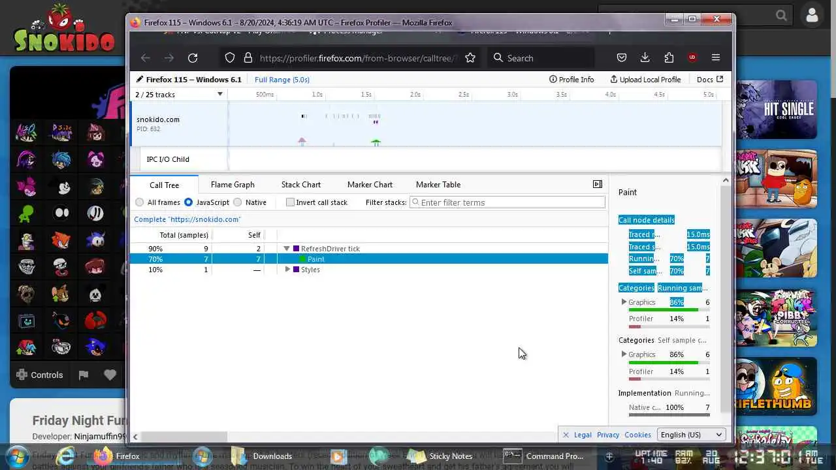Viewport: 836px width, 470px height.
Task: Open the Extensions puzzle icon
Action: [669, 58]
